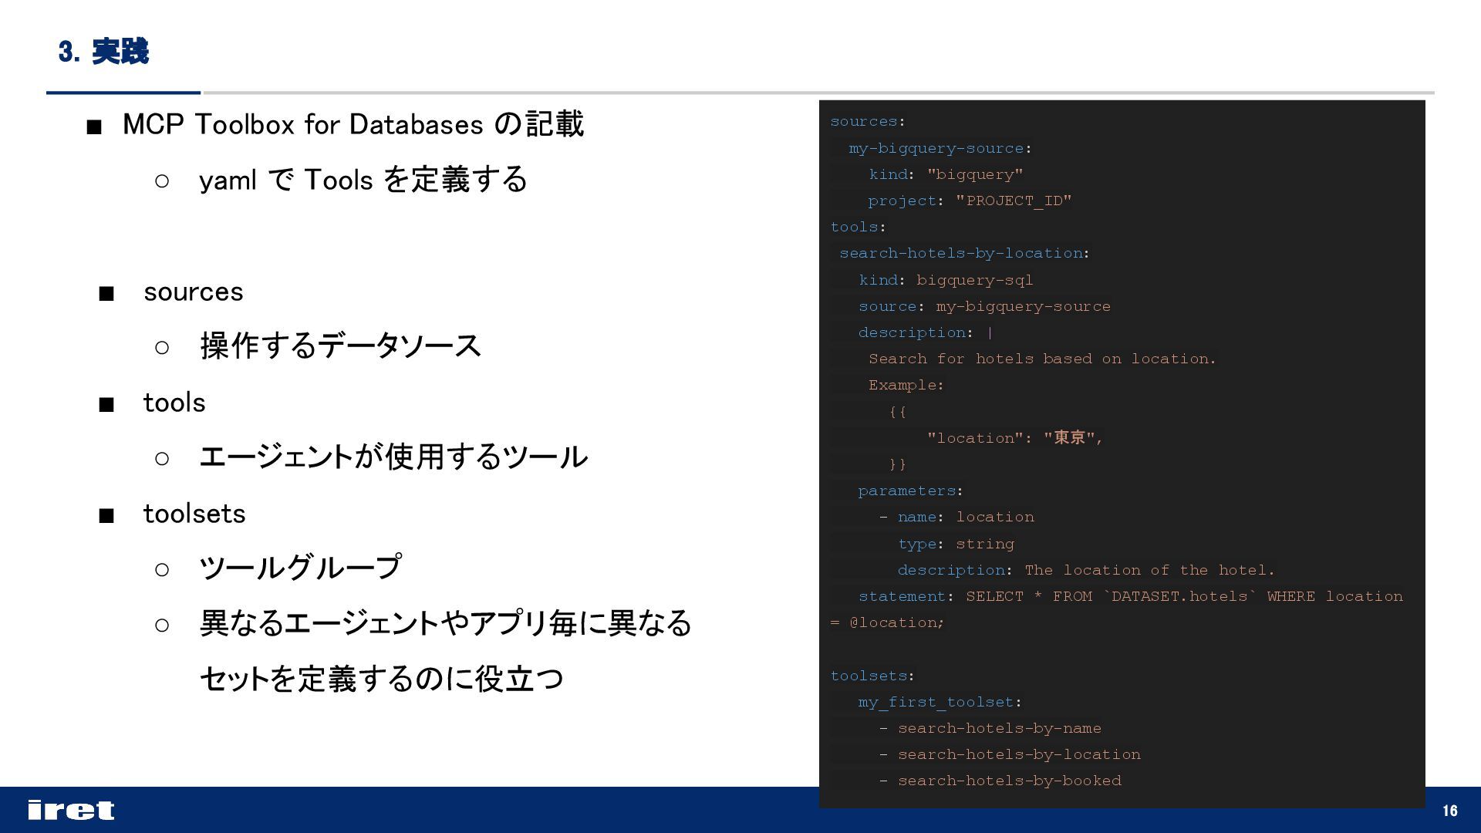Viewport: 1481px width, 833px height.
Task: Click 'parameters:' key in code block
Action: [x=910, y=491]
